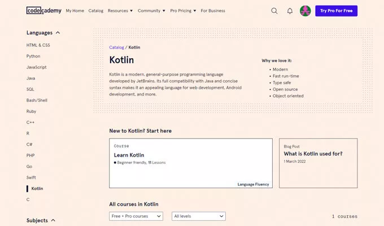Select Swift language in sidebar
Viewport: 384px width, 226px height.
[x=31, y=177]
